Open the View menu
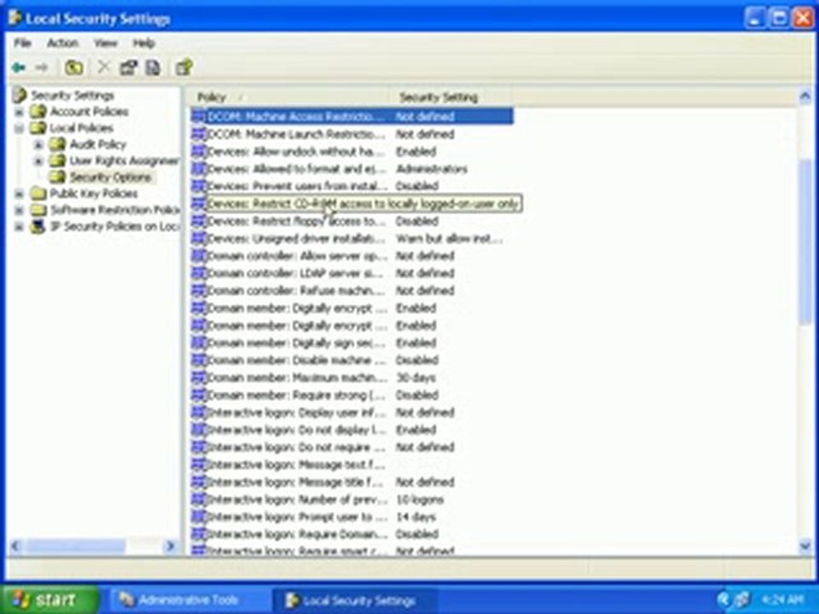The image size is (819, 614). point(106,43)
